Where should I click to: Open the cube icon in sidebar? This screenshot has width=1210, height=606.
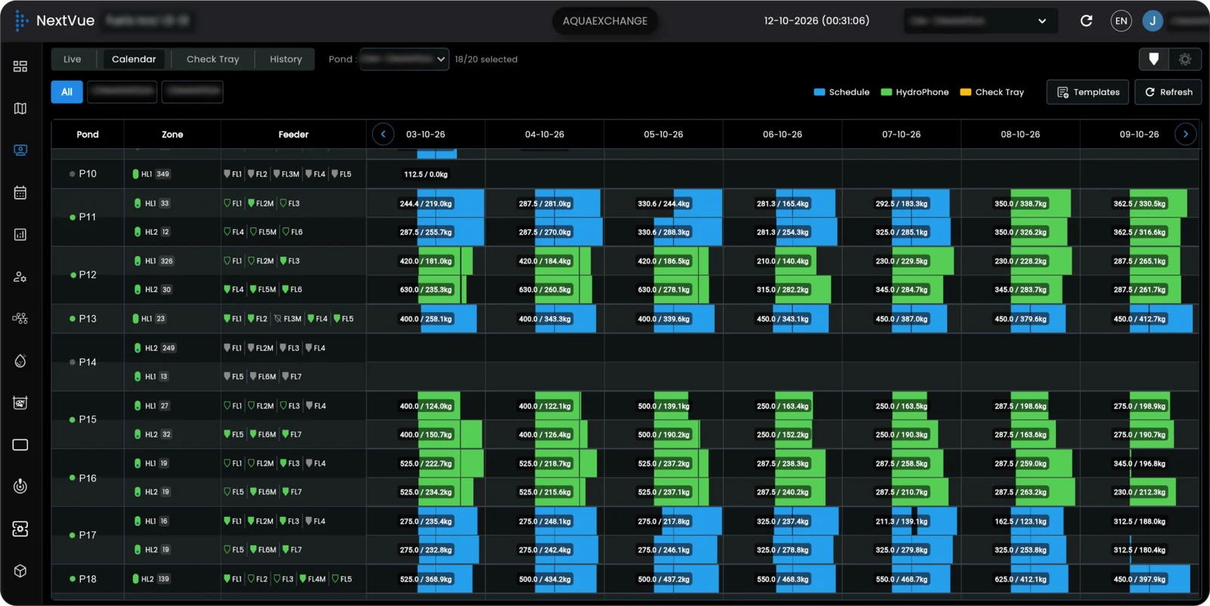[x=20, y=571]
